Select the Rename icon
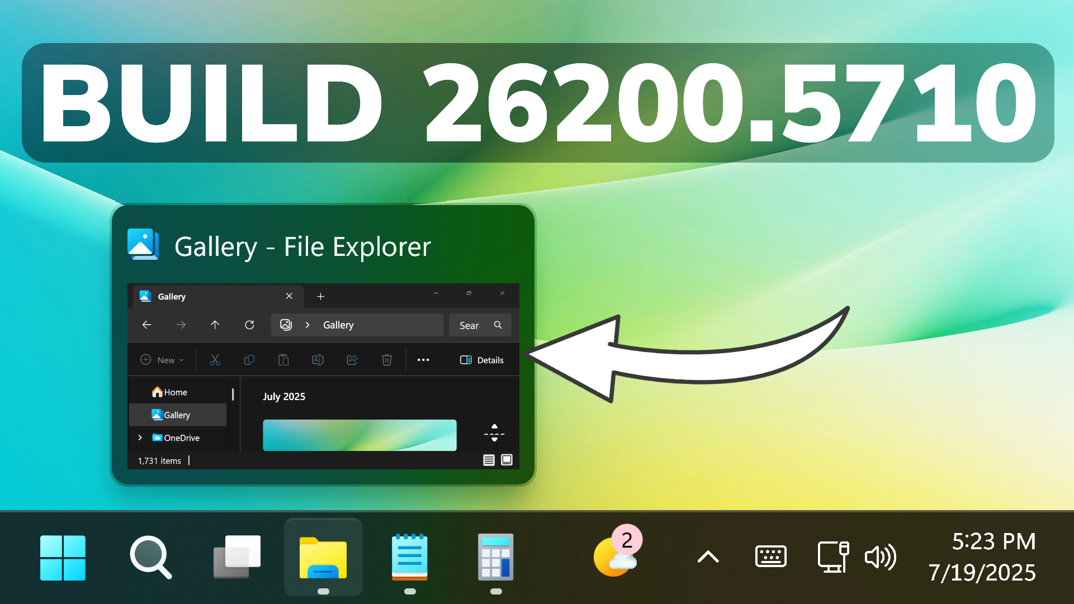 pyautogui.click(x=318, y=360)
